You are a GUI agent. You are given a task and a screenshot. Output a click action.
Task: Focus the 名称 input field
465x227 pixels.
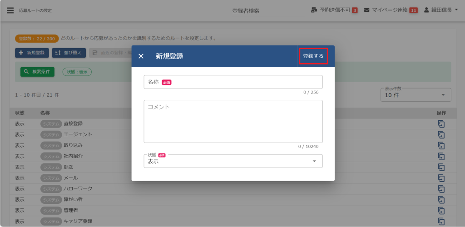click(x=233, y=82)
